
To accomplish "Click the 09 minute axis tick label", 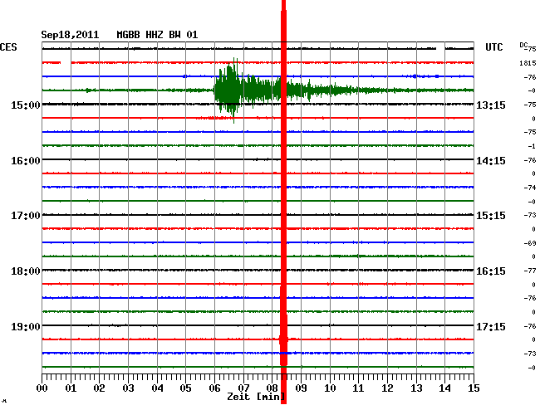I will [301, 388].
